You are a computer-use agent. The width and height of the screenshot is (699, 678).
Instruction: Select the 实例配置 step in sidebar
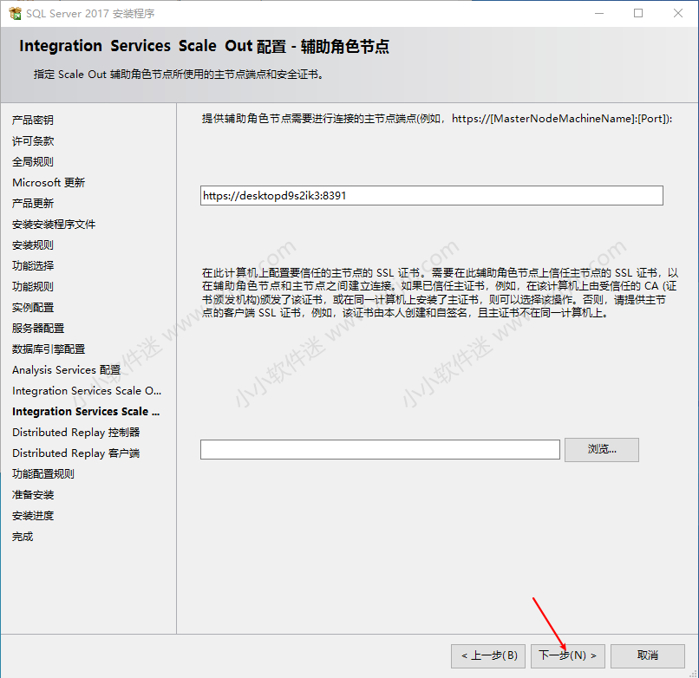tap(33, 308)
